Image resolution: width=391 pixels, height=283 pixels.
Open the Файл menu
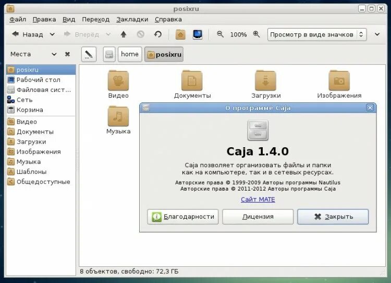[18, 19]
